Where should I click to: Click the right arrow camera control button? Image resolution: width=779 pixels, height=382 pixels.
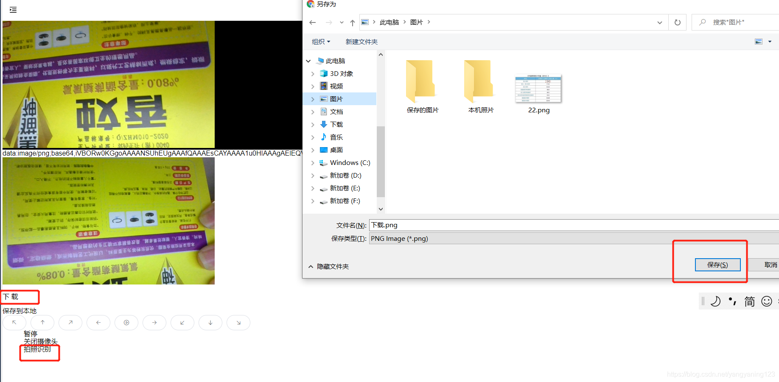pos(154,323)
